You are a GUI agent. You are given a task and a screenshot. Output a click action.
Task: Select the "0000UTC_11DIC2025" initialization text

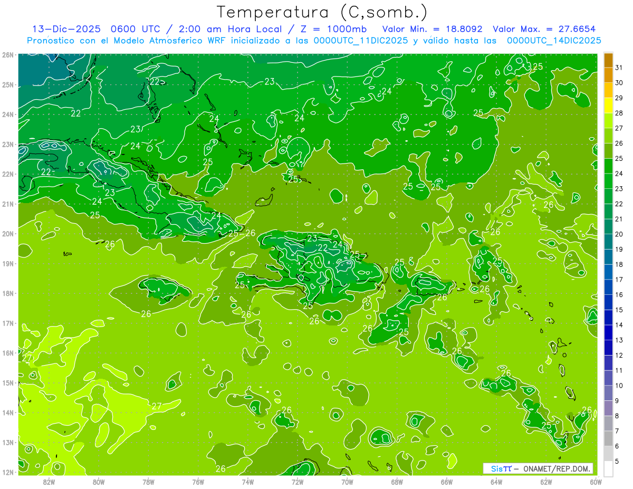tap(360, 41)
